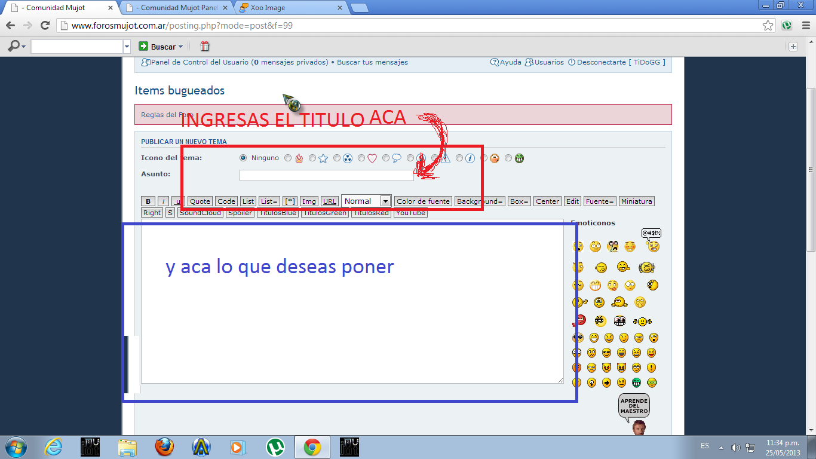This screenshot has width=816, height=459.
Task: Click the browser reload button
Action: (45, 26)
